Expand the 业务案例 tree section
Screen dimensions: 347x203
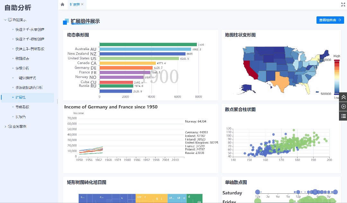(5, 127)
